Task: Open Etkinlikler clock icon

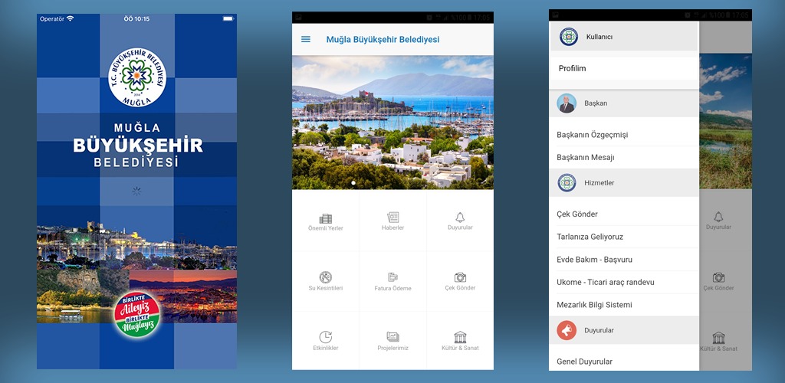Action: [325, 337]
